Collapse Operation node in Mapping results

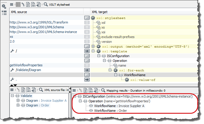(x=80, y=101)
